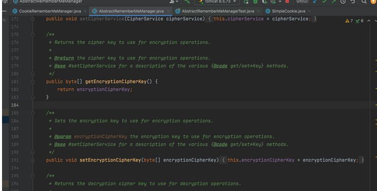Image resolution: width=377 pixels, height=191 pixels.
Task: Open the AbstractRememberMeManagerTest.java tab
Action: coord(218,11)
